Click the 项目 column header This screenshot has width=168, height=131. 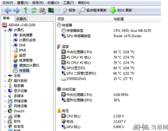click(84, 19)
